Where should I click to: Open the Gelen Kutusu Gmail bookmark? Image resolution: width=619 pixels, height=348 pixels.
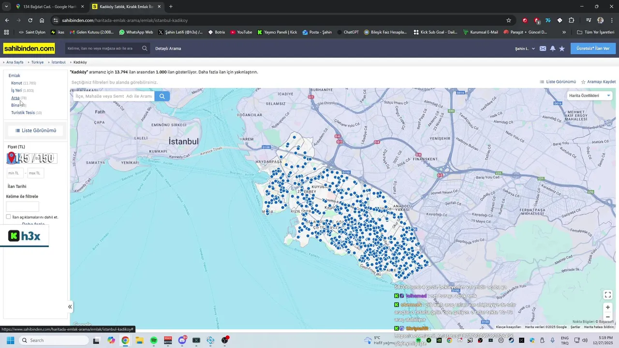click(92, 32)
